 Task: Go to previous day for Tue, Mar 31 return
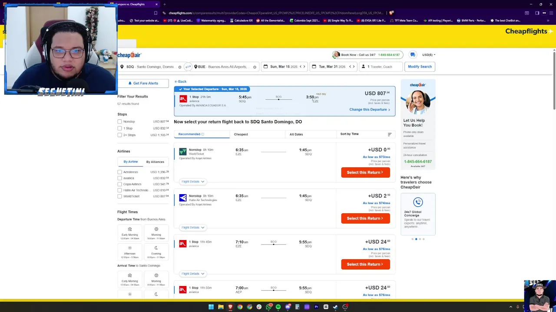tap(350, 67)
